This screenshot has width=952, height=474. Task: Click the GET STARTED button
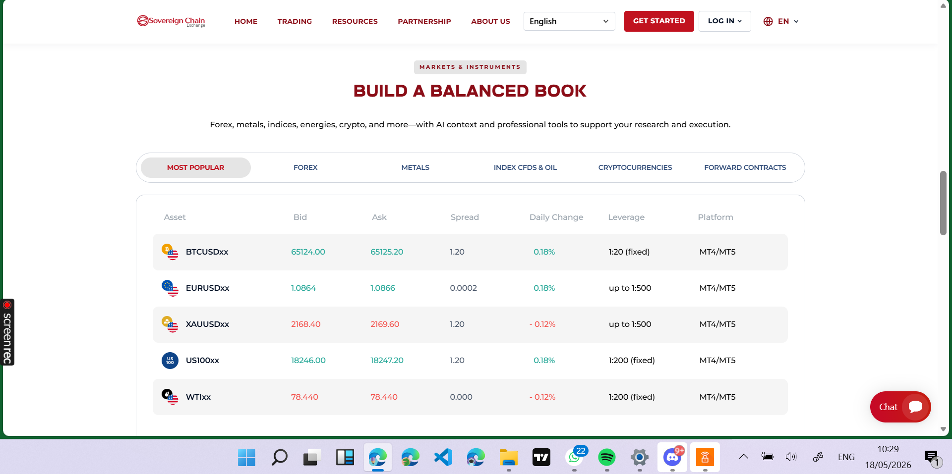(659, 21)
